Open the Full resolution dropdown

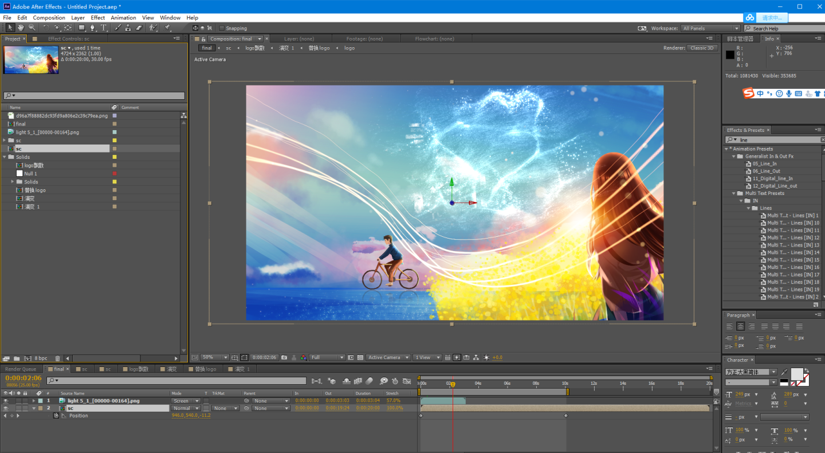click(328, 357)
